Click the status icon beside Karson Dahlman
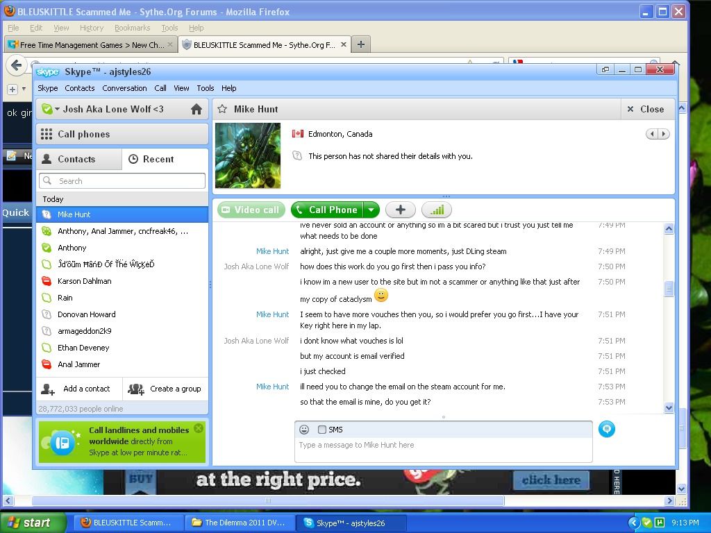Viewport: 711px width, 533px height. tap(47, 281)
